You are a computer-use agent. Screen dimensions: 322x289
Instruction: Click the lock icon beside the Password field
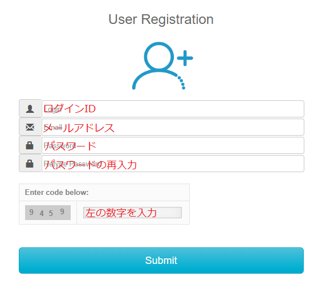point(30,145)
